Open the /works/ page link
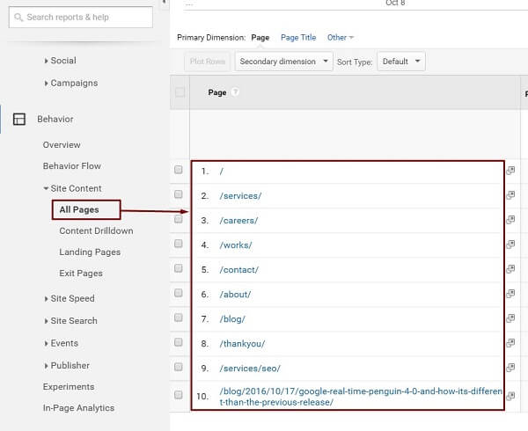Image resolution: width=528 pixels, height=431 pixels. point(236,245)
